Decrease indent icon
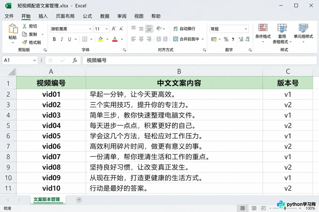 point(158,39)
